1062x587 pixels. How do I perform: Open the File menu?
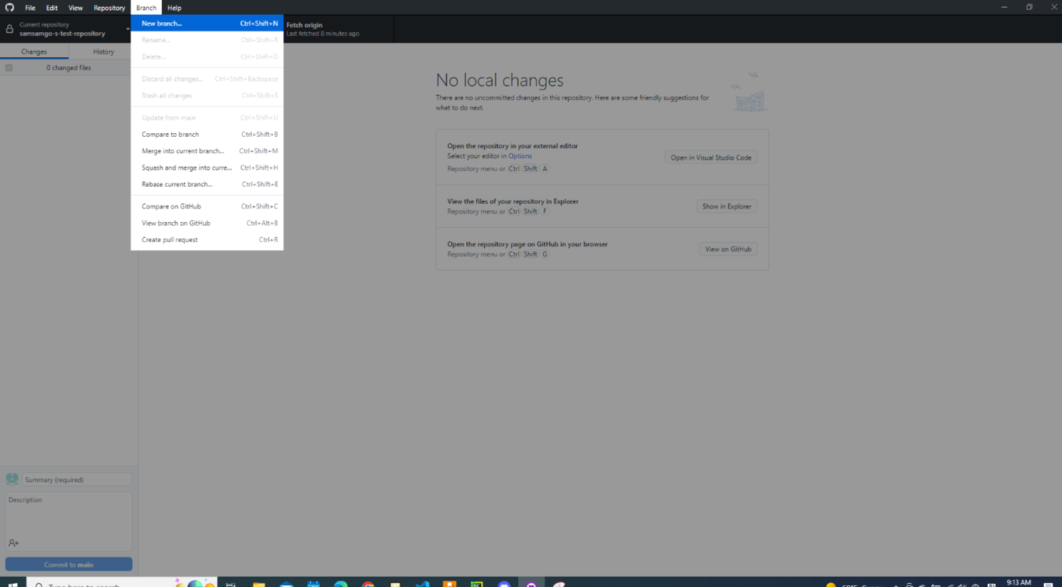pyautogui.click(x=30, y=8)
